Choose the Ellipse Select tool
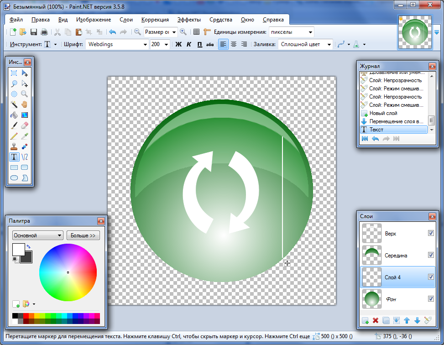 tap(14, 94)
